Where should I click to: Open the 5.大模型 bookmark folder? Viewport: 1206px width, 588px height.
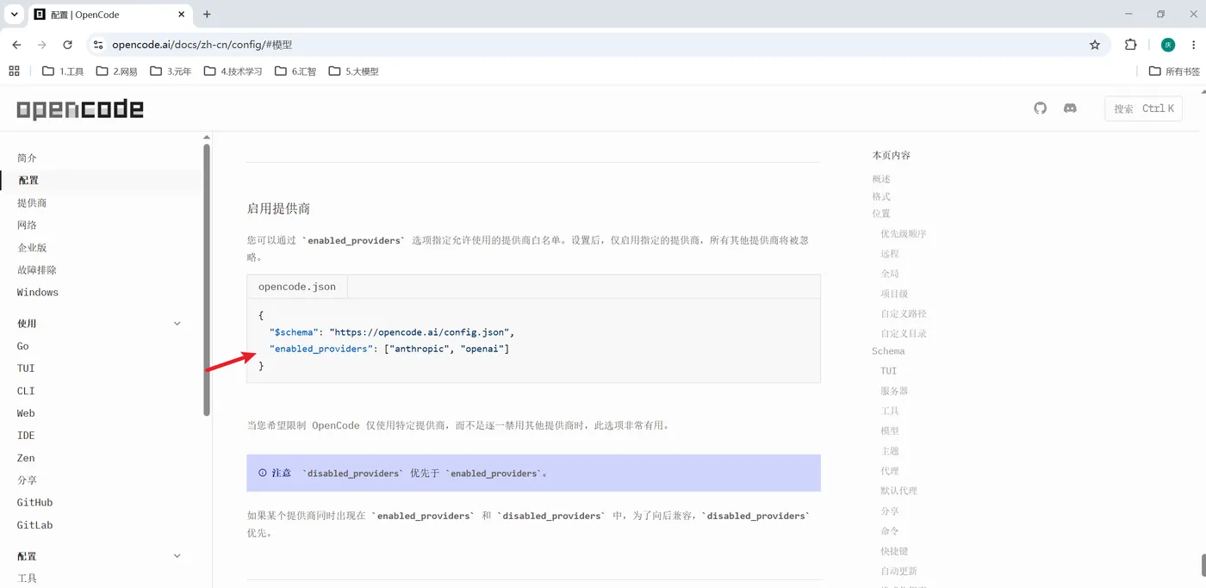353,71
